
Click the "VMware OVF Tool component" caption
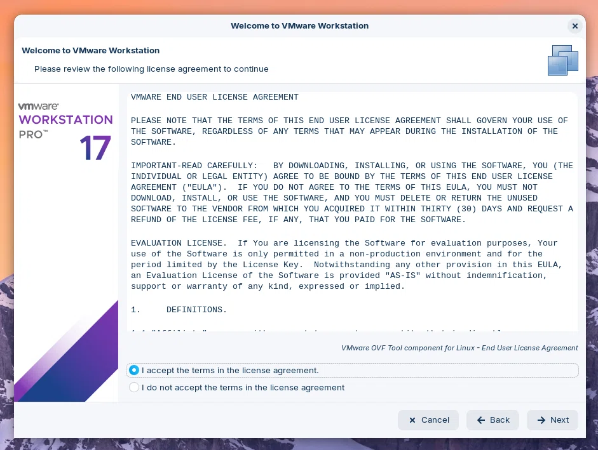pyautogui.click(x=459, y=348)
